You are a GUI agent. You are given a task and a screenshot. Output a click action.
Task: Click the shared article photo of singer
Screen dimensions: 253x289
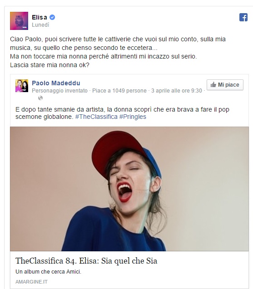click(x=129, y=189)
